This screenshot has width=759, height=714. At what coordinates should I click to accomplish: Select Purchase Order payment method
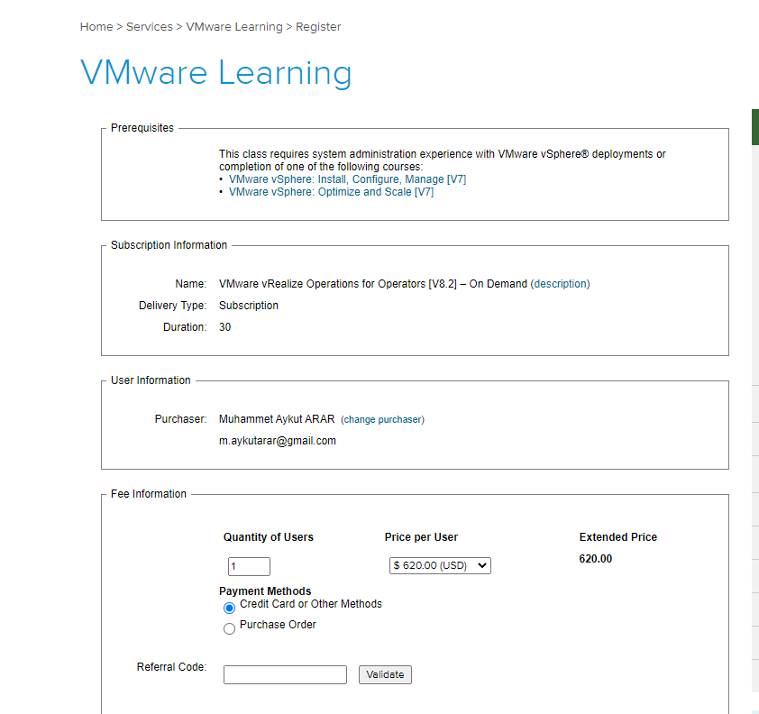point(229,628)
